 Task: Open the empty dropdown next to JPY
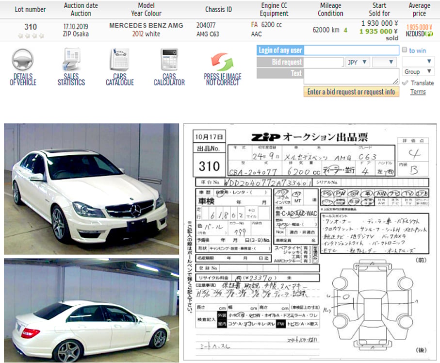tap(384, 62)
